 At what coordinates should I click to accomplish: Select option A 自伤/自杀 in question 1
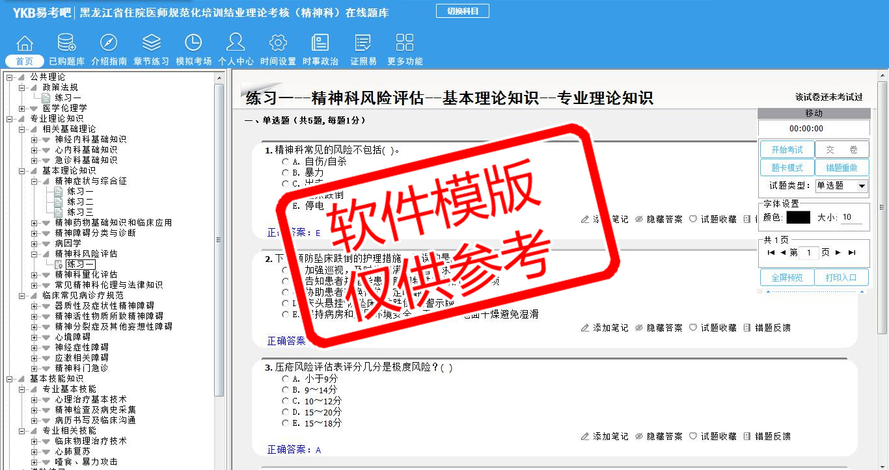pyautogui.click(x=285, y=162)
